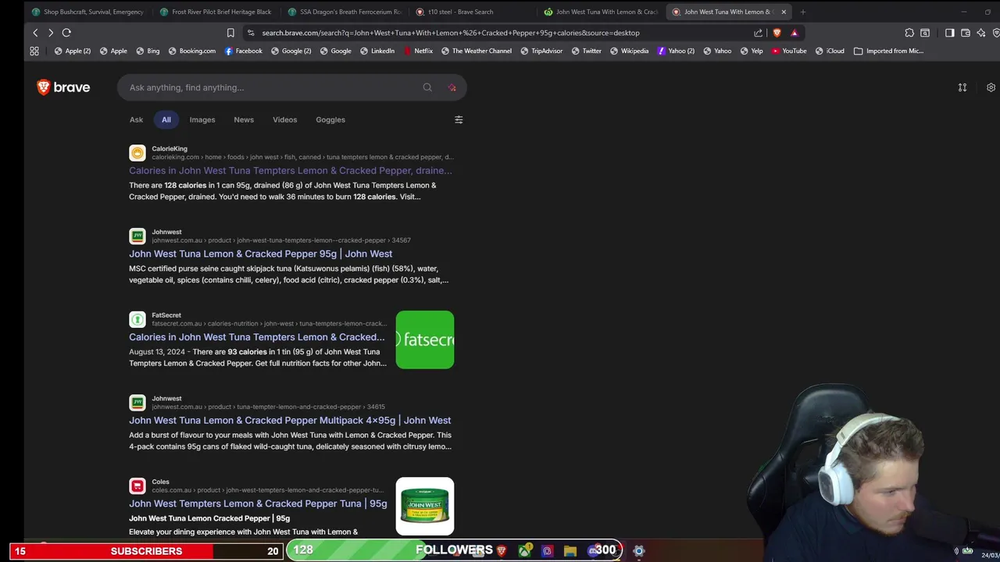This screenshot has height=562, width=1000.
Task: Open Coles John West Tempters result link
Action: [258, 503]
